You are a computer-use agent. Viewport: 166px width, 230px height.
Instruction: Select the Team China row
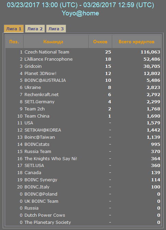tap(83, 116)
